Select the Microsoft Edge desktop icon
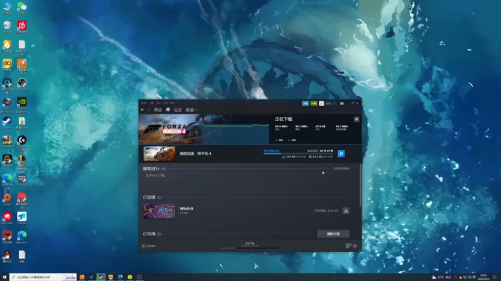Image resolution: width=501 pixels, height=281 pixels. [7, 181]
